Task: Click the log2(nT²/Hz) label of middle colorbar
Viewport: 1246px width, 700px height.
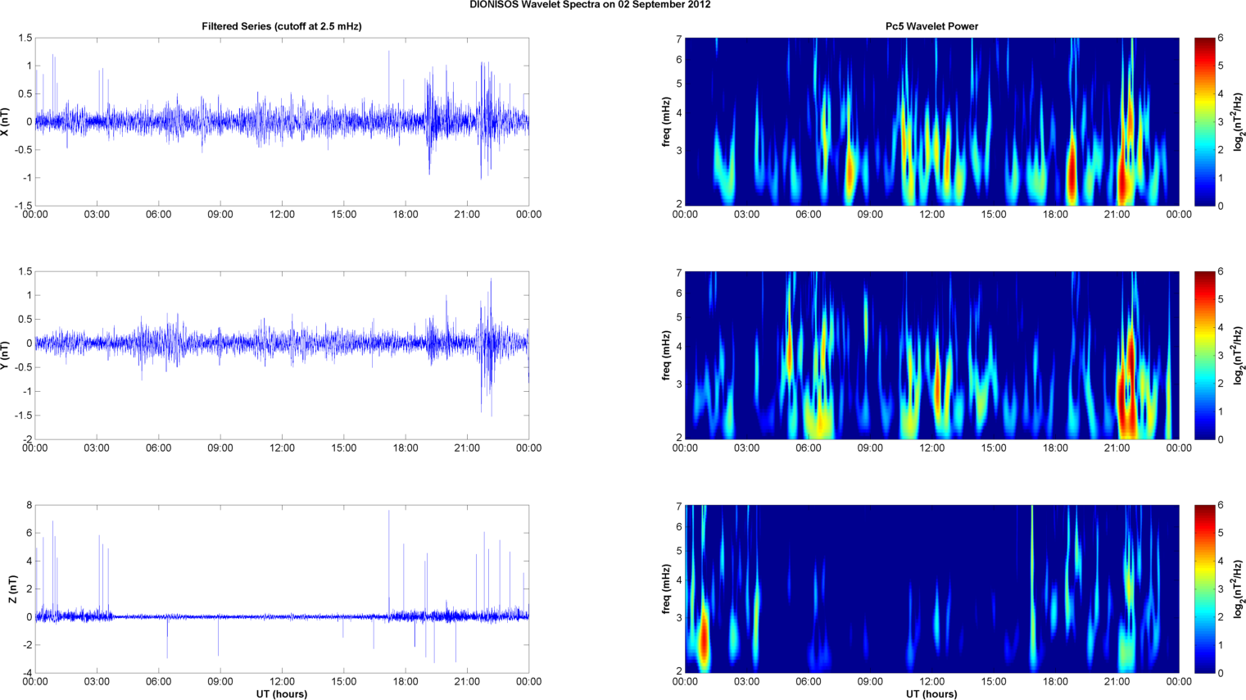Action: (1239, 355)
